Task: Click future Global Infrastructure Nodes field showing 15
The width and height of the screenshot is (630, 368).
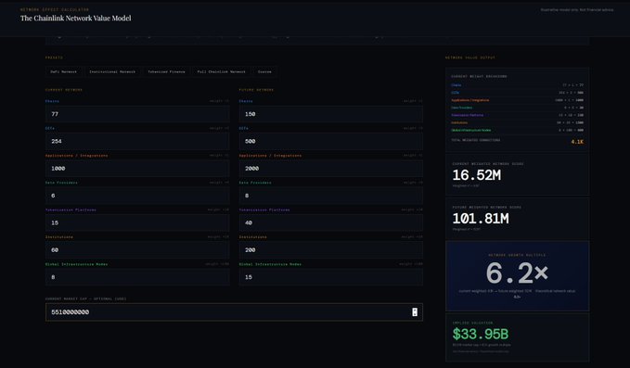Action: (x=330, y=277)
